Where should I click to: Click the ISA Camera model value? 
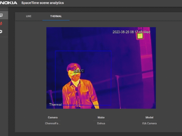[149, 124]
